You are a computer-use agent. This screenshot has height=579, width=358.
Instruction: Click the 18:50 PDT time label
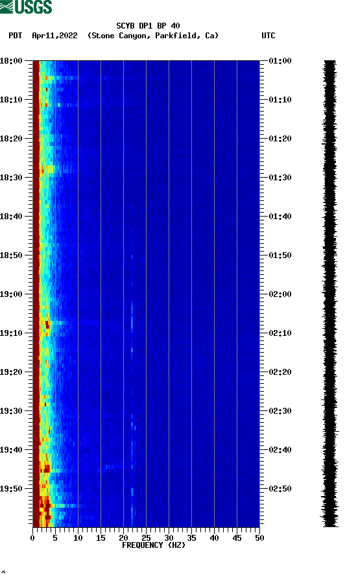point(11,255)
